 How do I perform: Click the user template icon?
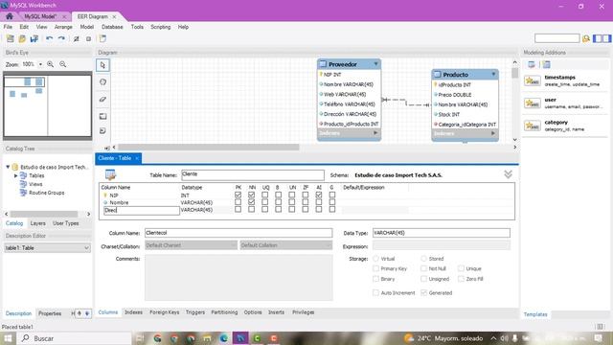(x=533, y=103)
